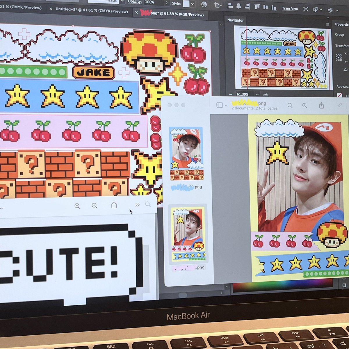This screenshot has width=349, height=349.
Task: Open the edit image dropdown arrow
Action: pyautogui.click(x=337, y=10)
